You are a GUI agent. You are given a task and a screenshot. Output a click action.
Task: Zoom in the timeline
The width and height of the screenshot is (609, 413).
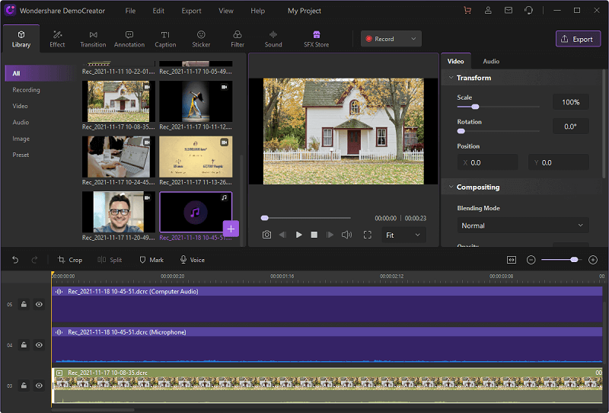(593, 260)
